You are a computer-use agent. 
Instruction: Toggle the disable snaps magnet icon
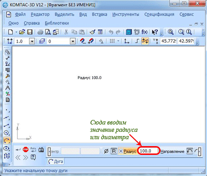click(91, 41)
